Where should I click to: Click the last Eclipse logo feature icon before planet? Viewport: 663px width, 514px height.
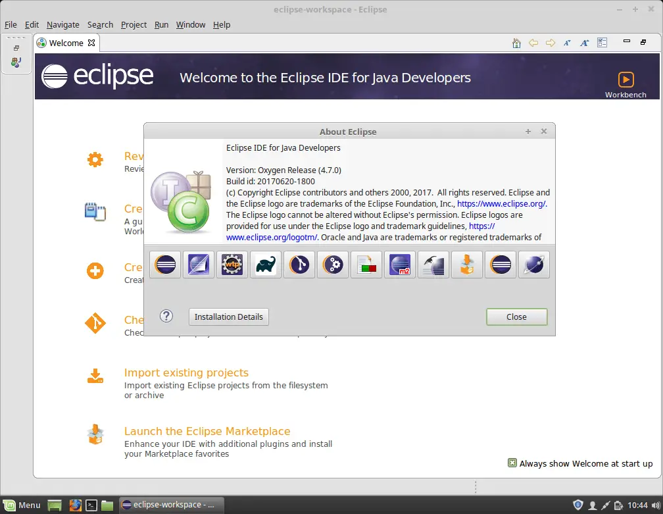(501, 265)
